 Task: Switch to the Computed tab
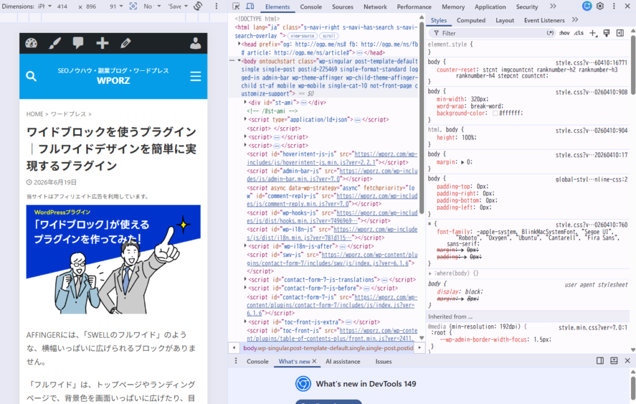pos(471,20)
